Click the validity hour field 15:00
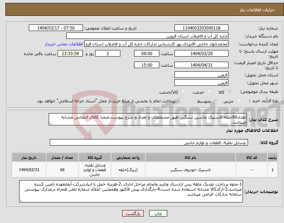The height and width of the screenshot is (223, 284). pyautogui.click(x=147, y=65)
